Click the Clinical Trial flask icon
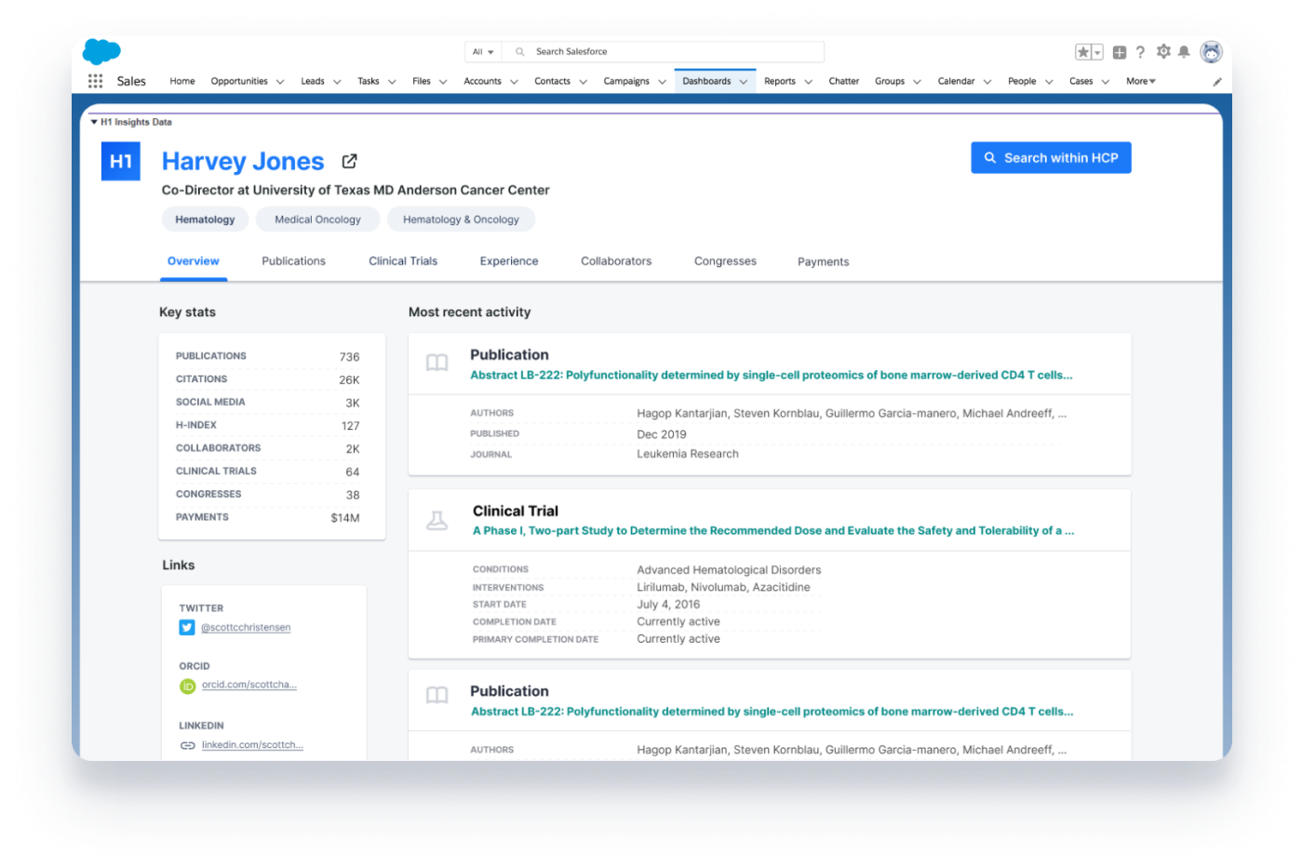The image size is (1302, 867). 437,520
